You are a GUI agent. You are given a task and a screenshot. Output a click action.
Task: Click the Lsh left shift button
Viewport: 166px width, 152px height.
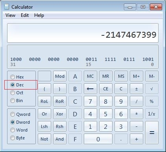point(44,126)
